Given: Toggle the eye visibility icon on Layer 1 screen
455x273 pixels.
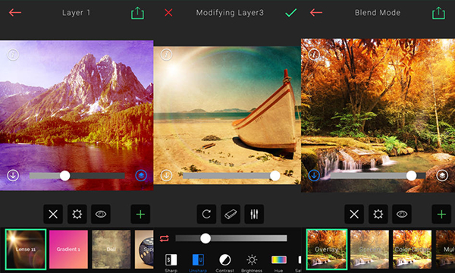Looking at the screenshot, I should [101, 214].
